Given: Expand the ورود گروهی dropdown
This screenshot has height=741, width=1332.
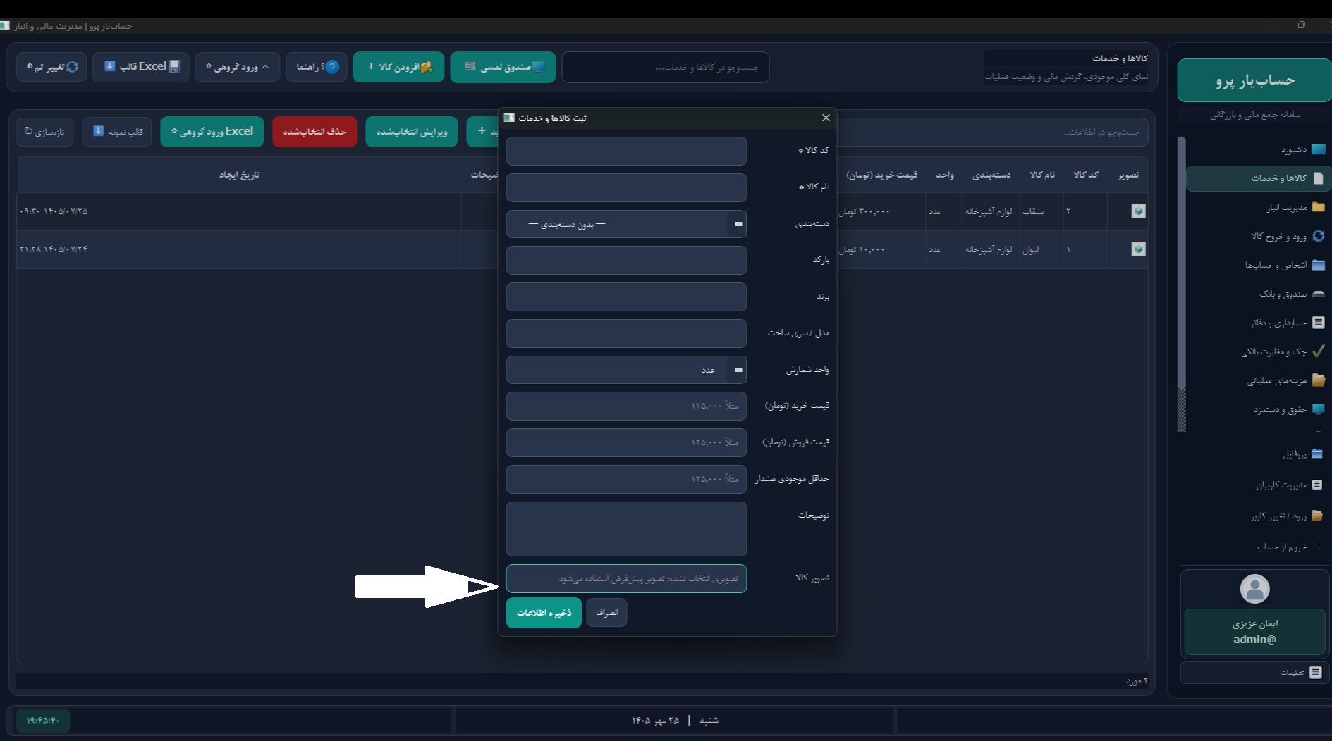Looking at the screenshot, I should tap(237, 67).
